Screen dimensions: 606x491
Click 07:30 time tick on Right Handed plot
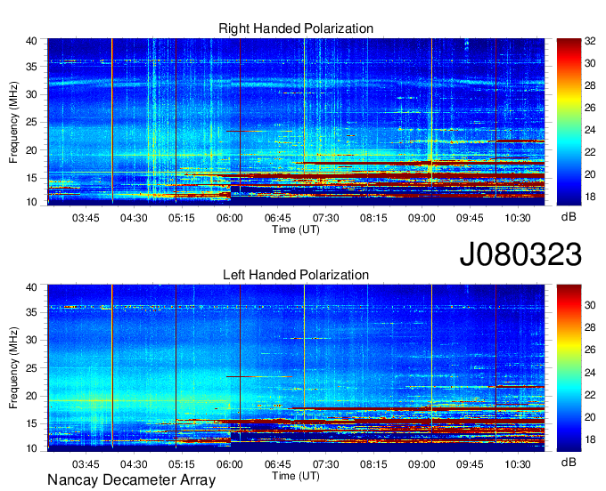[x=326, y=218]
